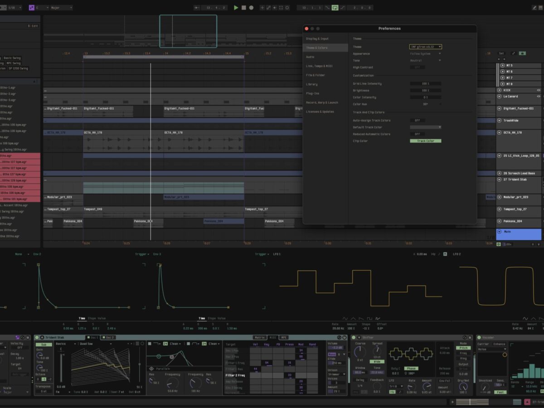Toggle Reduced Automatic Colors switch
This screenshot has height=408, width=544.
pyautogui.click(x=417, y=134)
